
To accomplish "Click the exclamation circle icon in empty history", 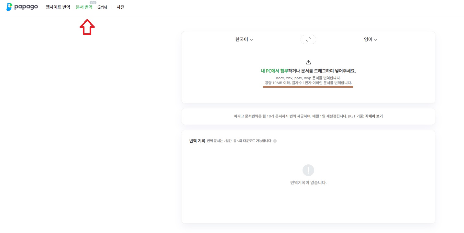I will 308,170.
